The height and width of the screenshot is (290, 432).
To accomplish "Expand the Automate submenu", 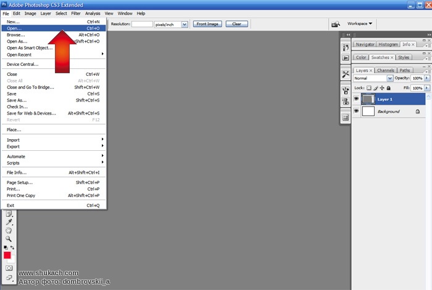I will [x=53, y=156].
